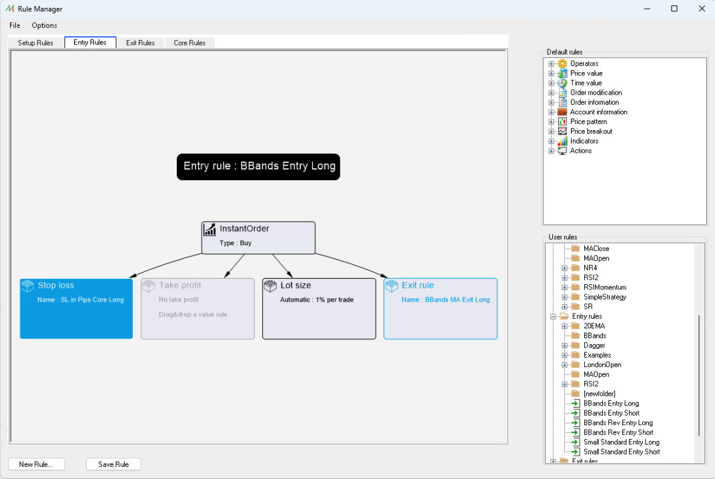Expand the Order modification tree node
The width and height of the screenshot is (715, 479).
tap(552, 93)
